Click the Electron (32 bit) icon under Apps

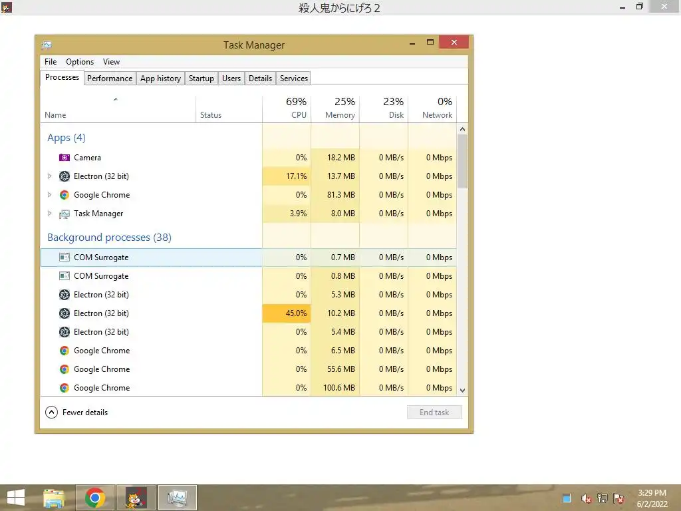65,176
